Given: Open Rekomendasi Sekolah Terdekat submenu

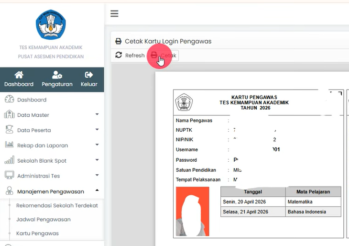Looking at the screenshot, I should tap(57, 205).
